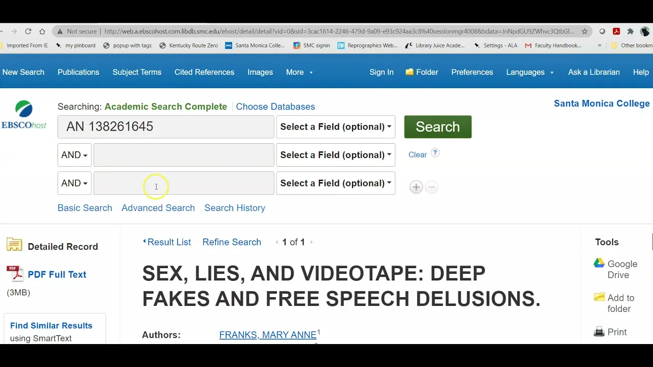Open the third Select a Field dropdown

tap(336, 183)
